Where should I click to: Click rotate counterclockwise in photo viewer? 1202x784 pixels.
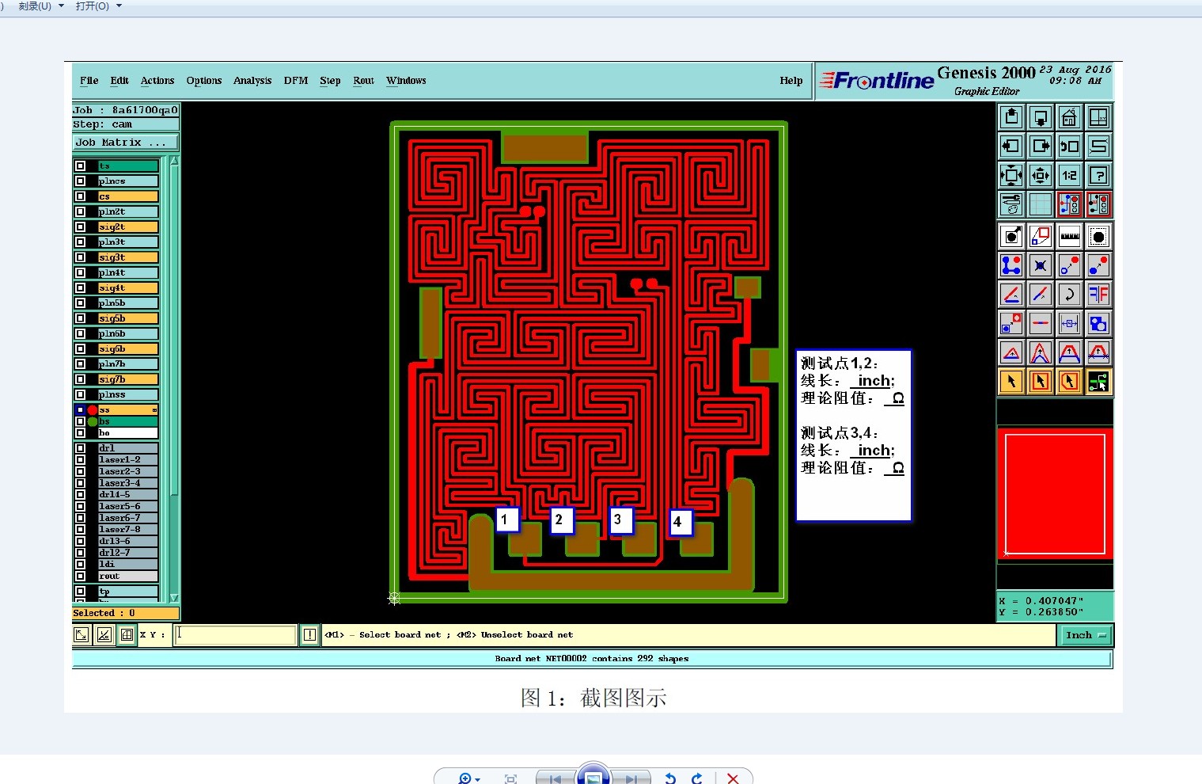click(x=670, y=778)
